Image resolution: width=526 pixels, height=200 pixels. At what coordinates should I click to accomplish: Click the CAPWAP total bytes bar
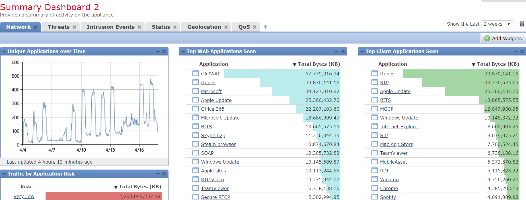pyautogui.click(x=282, y=74)
